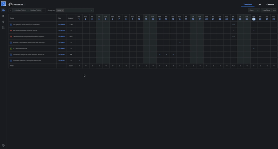
Task: Open key link in 'Browser Compatibility' row
Action: [61, 43]
